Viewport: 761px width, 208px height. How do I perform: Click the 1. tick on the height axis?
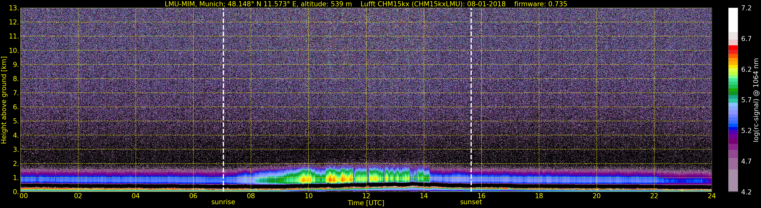tap(16, 178)
